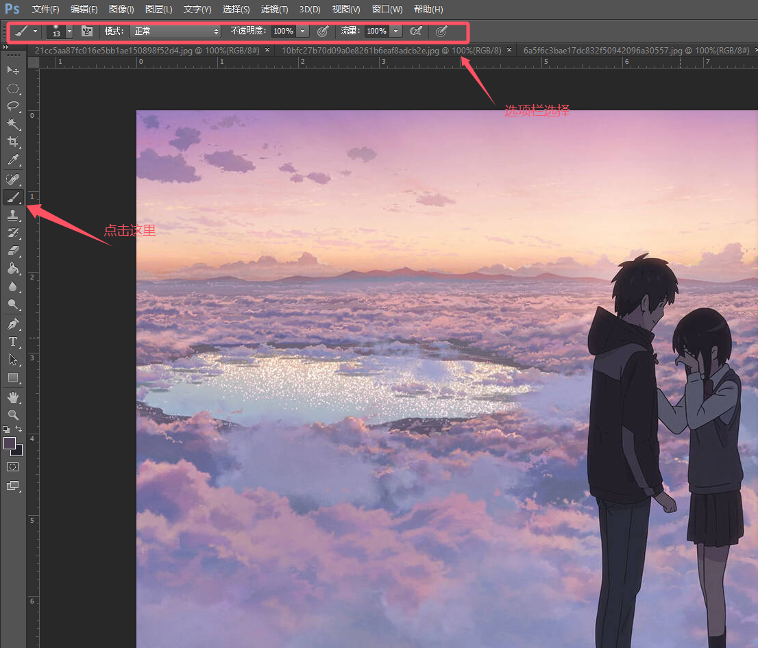Switch to 21cc5aa87fc016e5bb1ae150898f52d4.jpg tab
758x648 pixels.
pyautogui.click(x=147, y=50)
